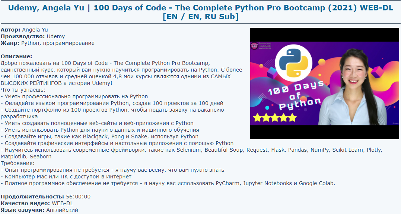Click the 'PyCharm, Jupyter Notebooks и Google Colab' line
Image resolution: width=401 pixels, height=214 pixels.
click(168, 183)
